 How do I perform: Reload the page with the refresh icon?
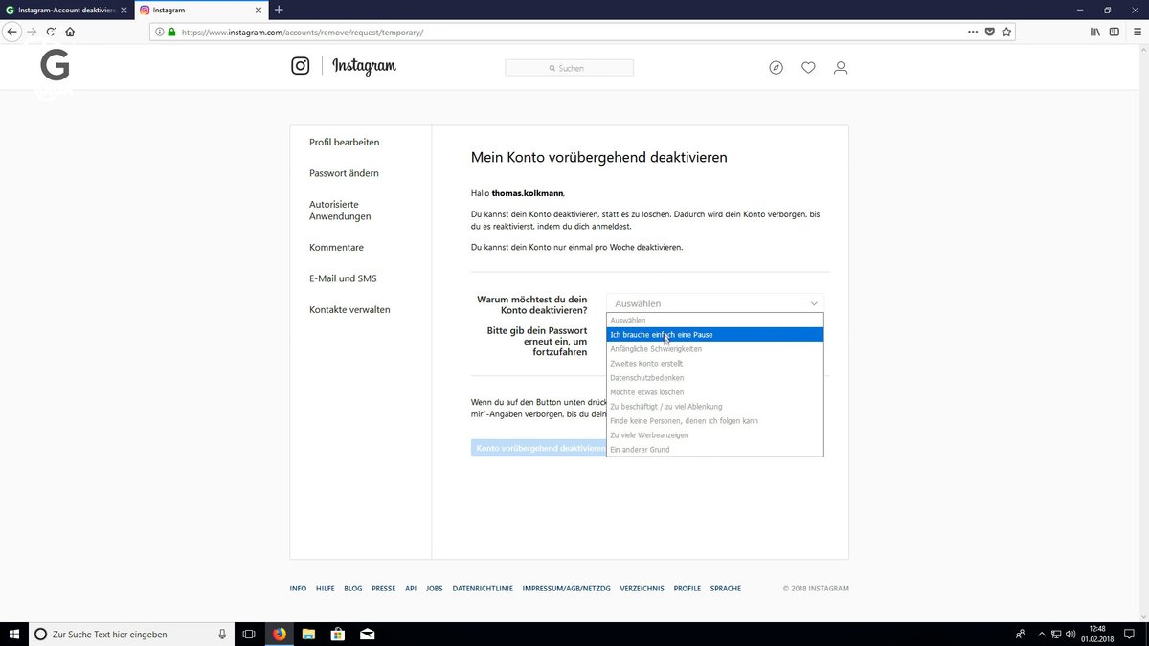coord(50,32)
